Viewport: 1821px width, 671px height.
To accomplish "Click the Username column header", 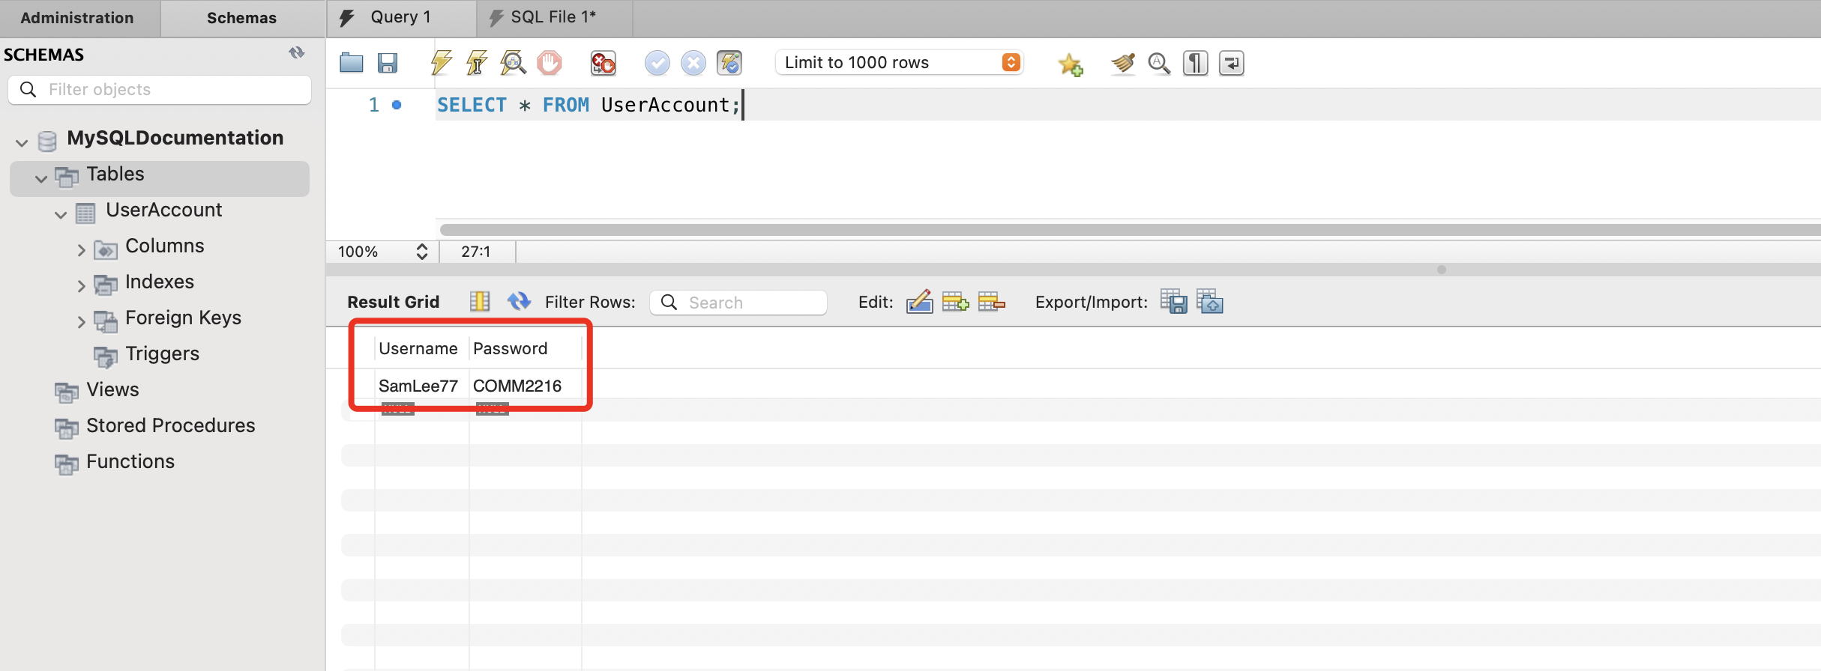I will [418, 348].
